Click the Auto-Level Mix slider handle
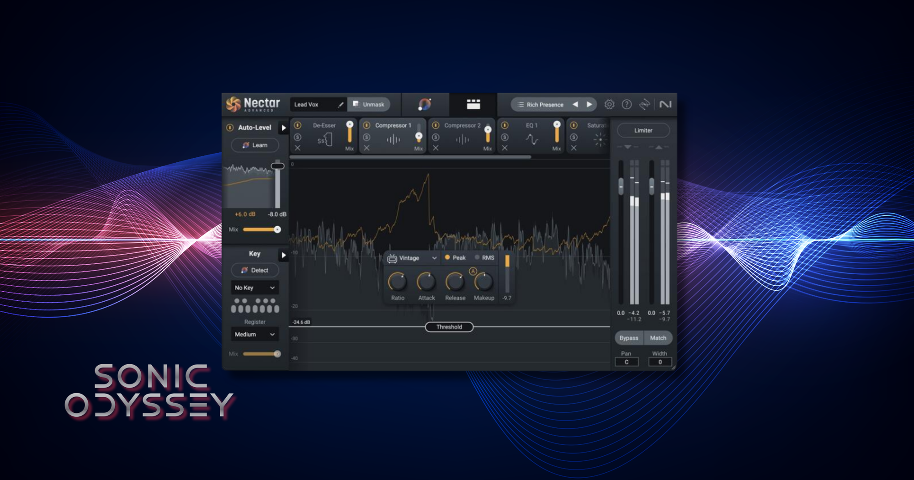 277,229
